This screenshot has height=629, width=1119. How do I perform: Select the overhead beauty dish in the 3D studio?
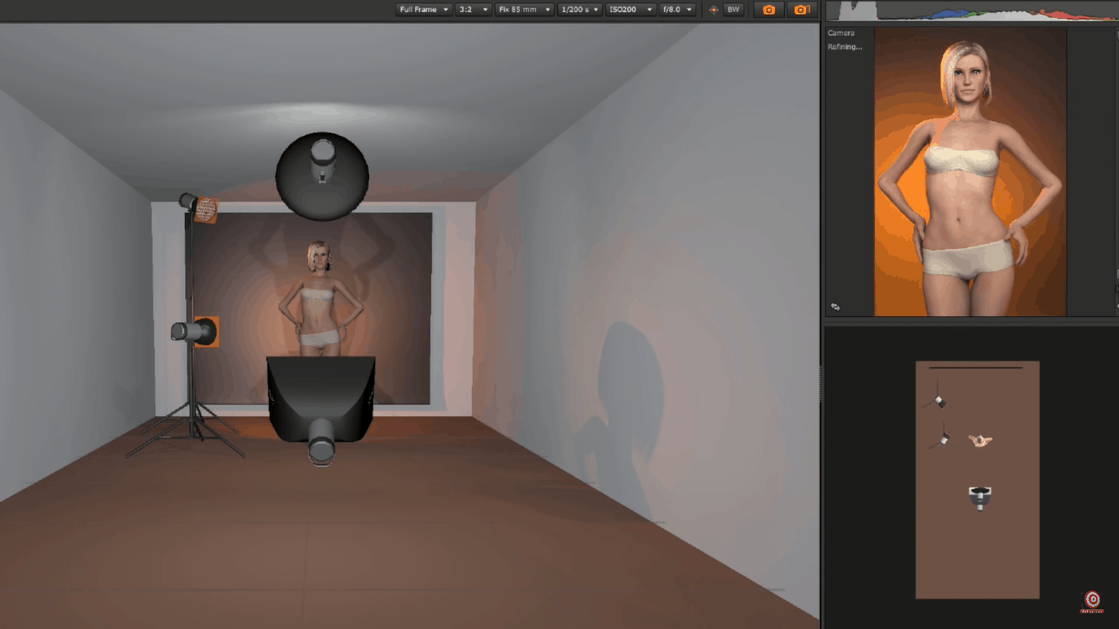click(322, 175)
